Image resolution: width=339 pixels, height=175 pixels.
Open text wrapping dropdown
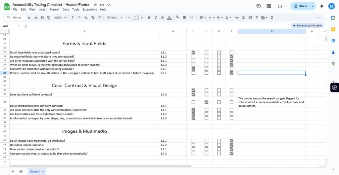(x=219, y=18)
